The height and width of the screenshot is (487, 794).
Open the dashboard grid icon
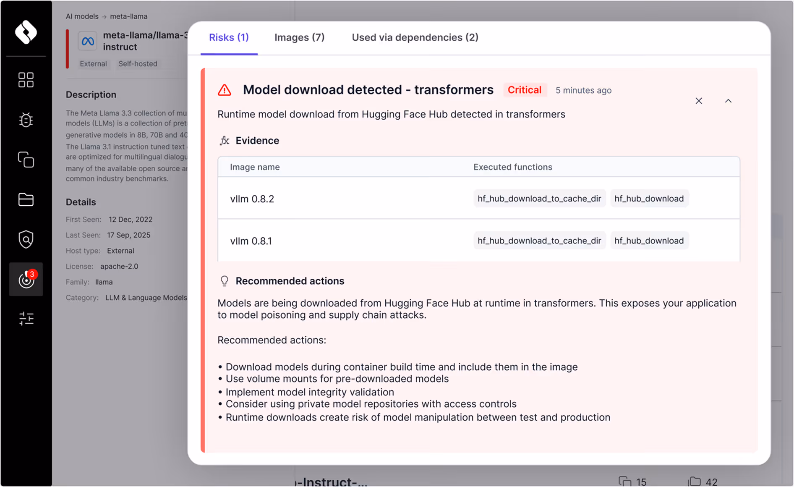[26, 80]
